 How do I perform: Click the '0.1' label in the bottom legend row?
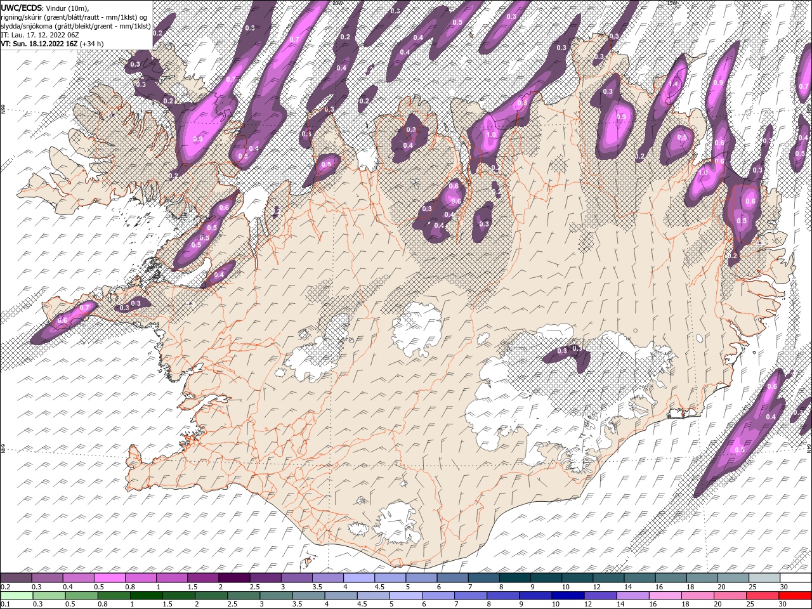5,604
